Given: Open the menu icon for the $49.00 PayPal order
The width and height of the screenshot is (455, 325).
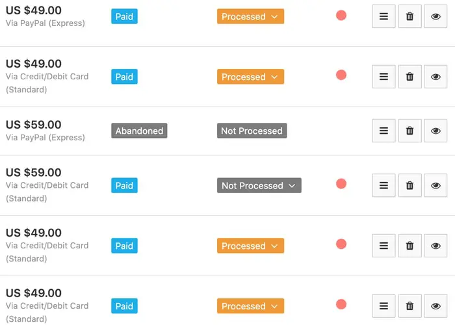Looking at the screenshot, I should point(383,16).
